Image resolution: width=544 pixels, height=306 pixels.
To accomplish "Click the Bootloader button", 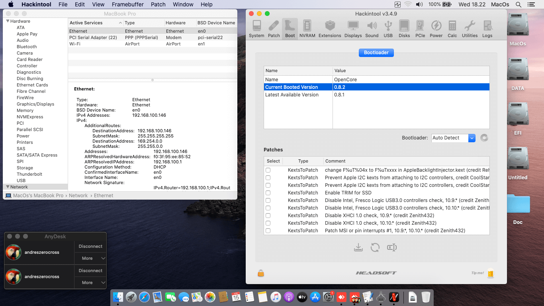I will 376,53.
